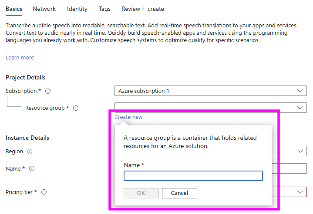Click OK in the resource group popup
Screen dimensions: 313x214
click(141, 193)
